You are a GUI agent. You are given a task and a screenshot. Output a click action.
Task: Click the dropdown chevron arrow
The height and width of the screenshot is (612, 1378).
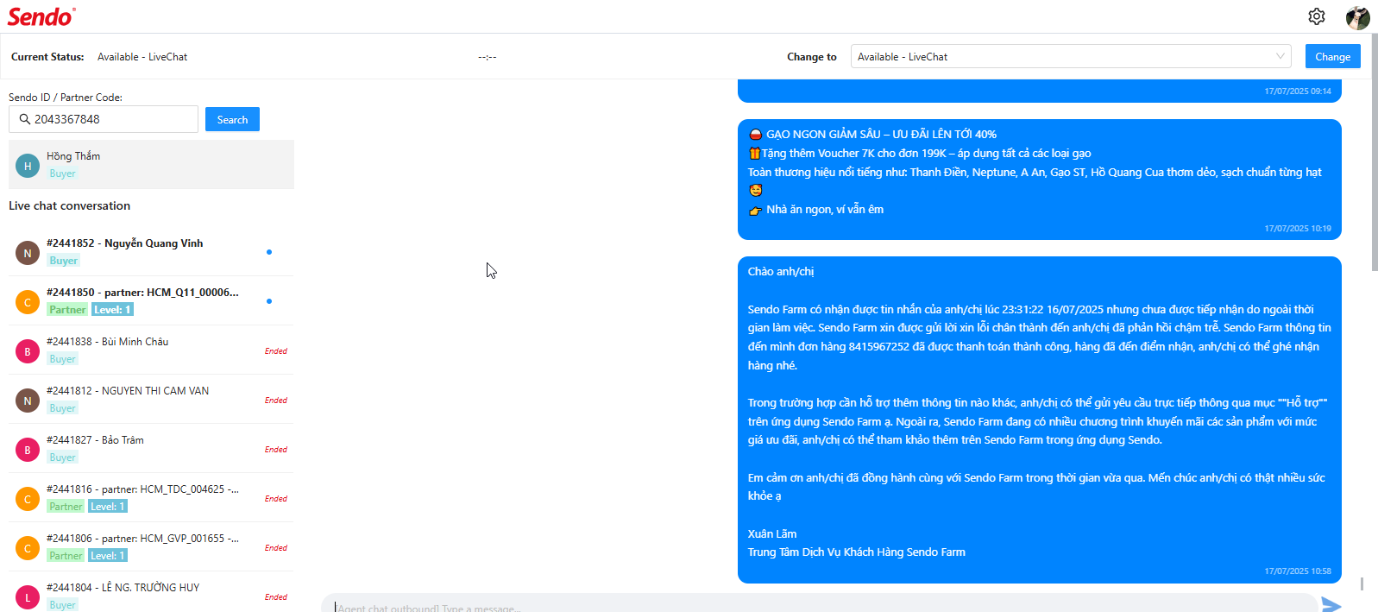[1280, 56]
